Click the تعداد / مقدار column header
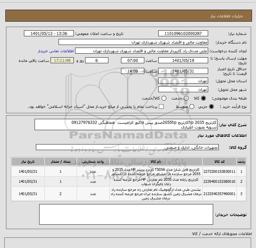Screen dimensions: 256x248 pos(61,161)
